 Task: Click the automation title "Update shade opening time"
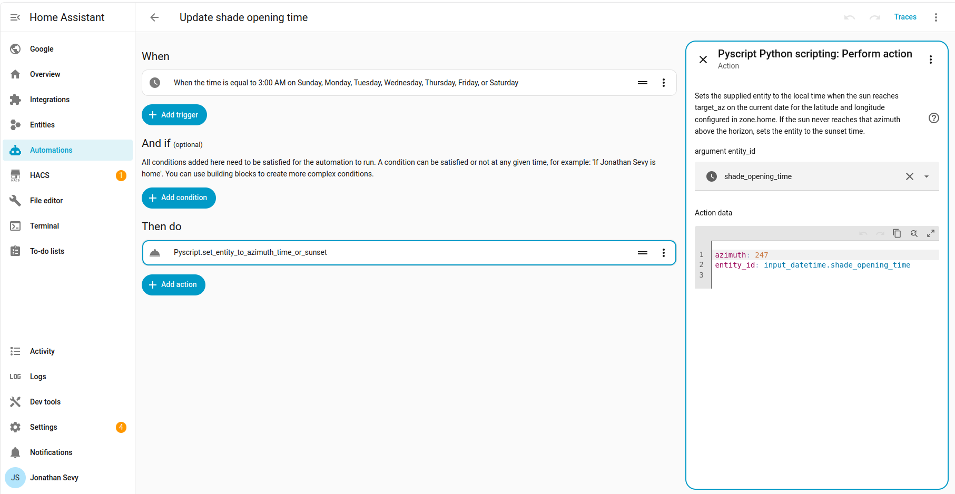tap(243, 17)
